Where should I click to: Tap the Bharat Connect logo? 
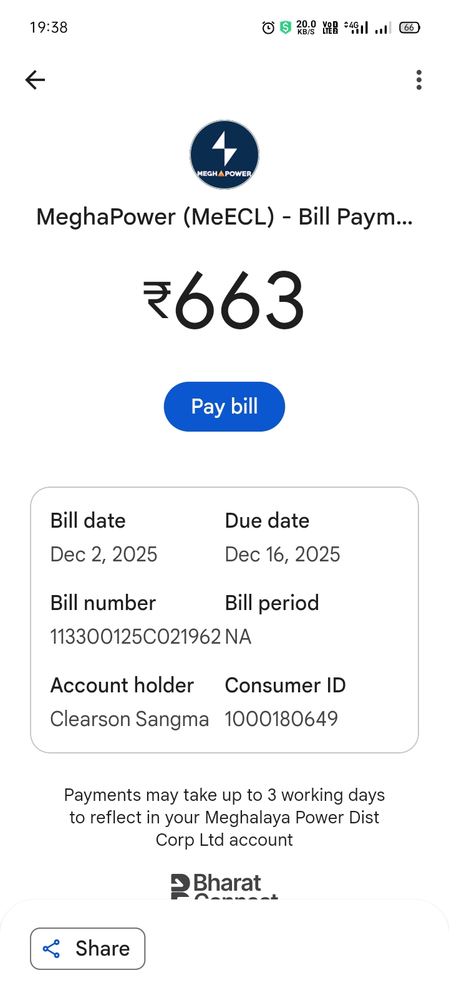[224, 886]
